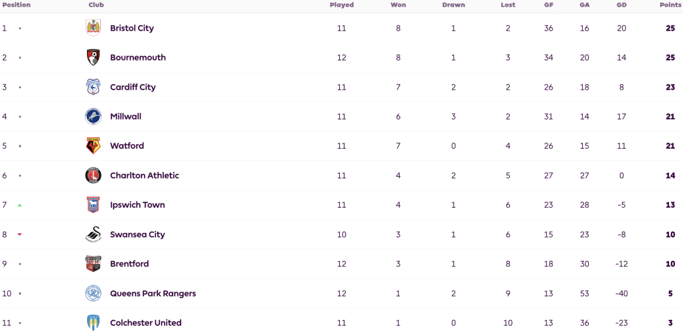This screenshot has width=683, height=332.
Task: Click the Millwall lion badge
Action: [93, 116]
